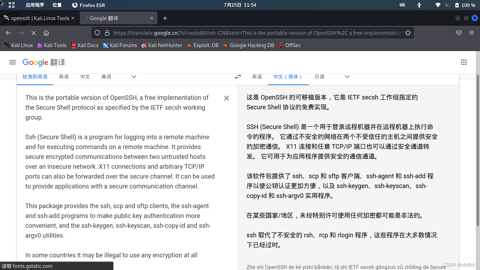Close the openssh Kali Linux Tools tab
This screenshot has height=270, width=480.
click(73, 18)
